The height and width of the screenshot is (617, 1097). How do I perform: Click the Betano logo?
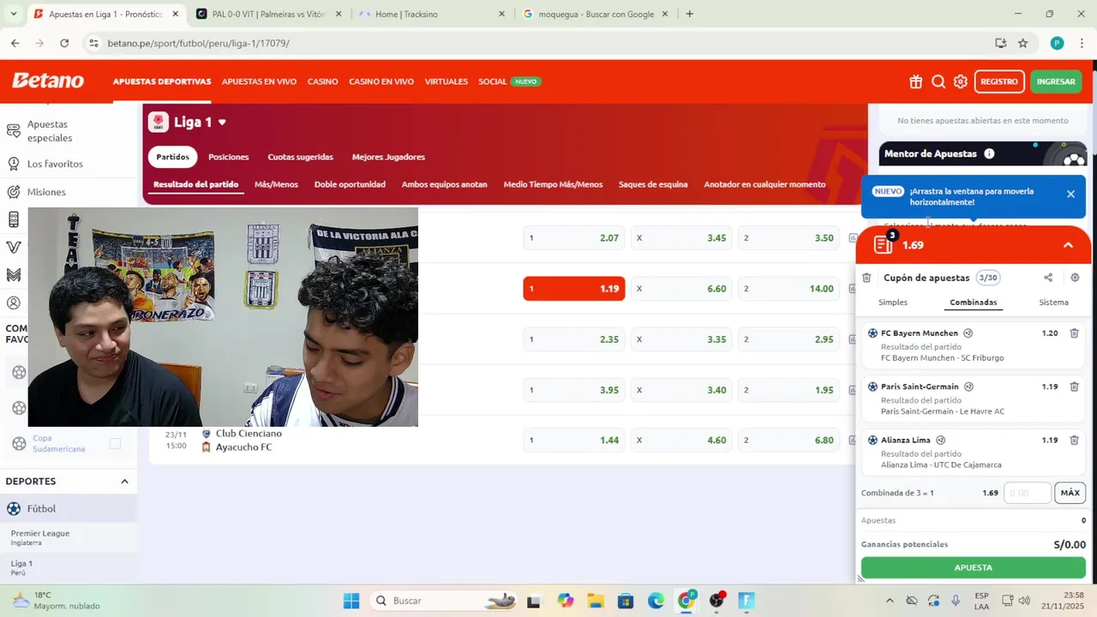click(48, 81)
